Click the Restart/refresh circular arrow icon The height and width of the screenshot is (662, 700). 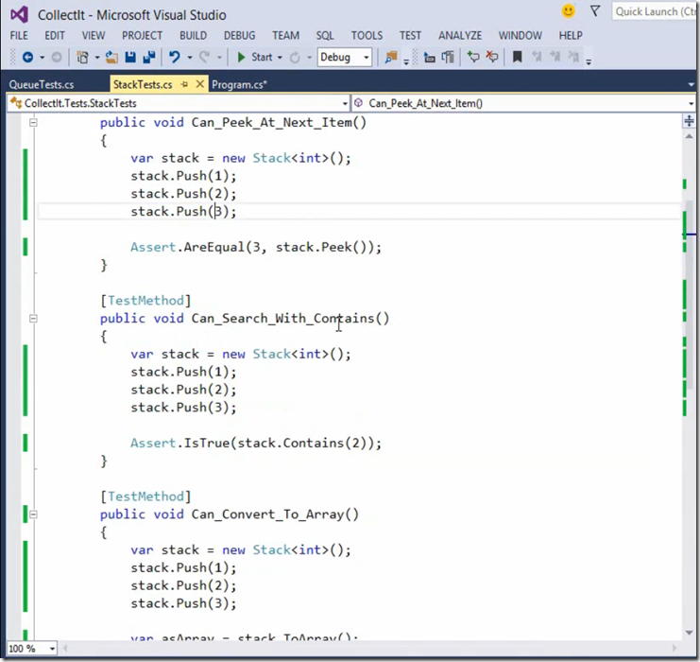pos(295,57)
